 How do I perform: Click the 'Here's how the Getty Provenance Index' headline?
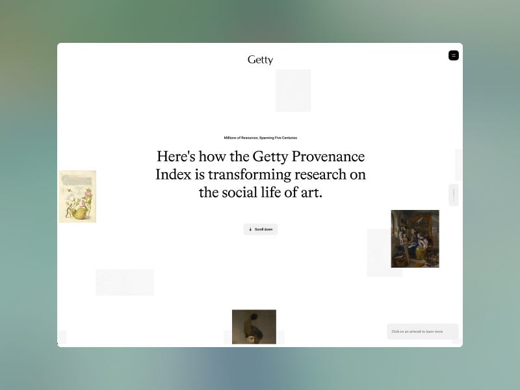(261, 174)
